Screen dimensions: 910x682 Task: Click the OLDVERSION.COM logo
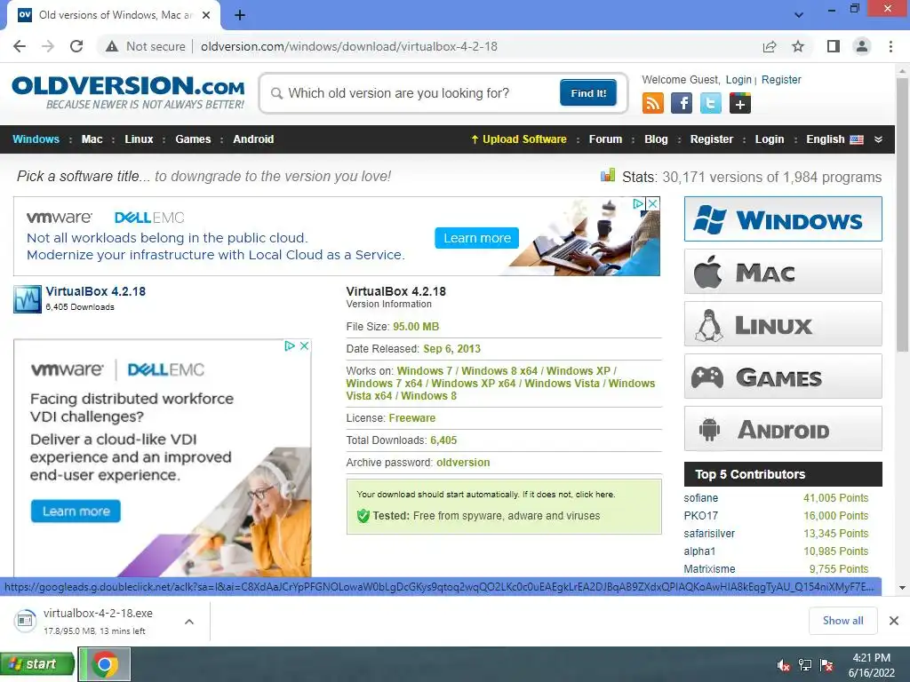click(x=128, y=92)
